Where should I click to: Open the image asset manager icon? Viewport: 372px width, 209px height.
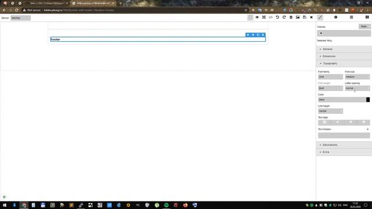[x=298, y=17]
